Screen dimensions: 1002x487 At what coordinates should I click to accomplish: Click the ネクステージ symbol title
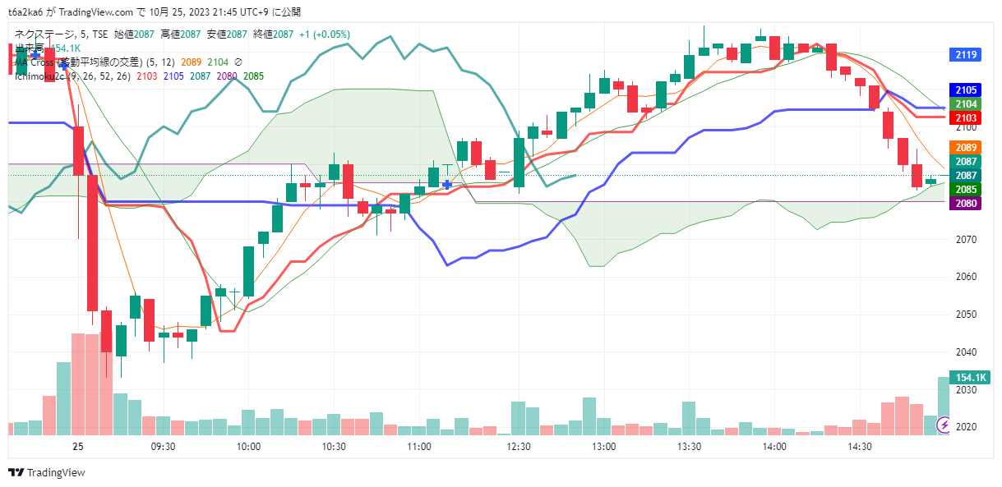(x=45, y=34)
